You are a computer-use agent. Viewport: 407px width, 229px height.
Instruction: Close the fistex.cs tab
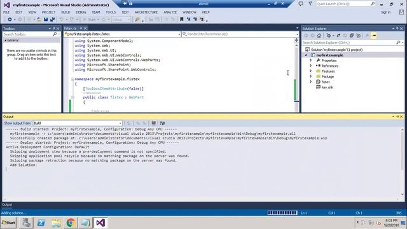[x=85, y=28]
